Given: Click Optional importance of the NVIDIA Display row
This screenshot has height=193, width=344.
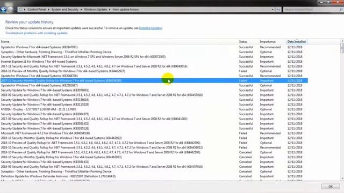Looking at the screenshot, I should pyautogui.click(x=266, y=109).
